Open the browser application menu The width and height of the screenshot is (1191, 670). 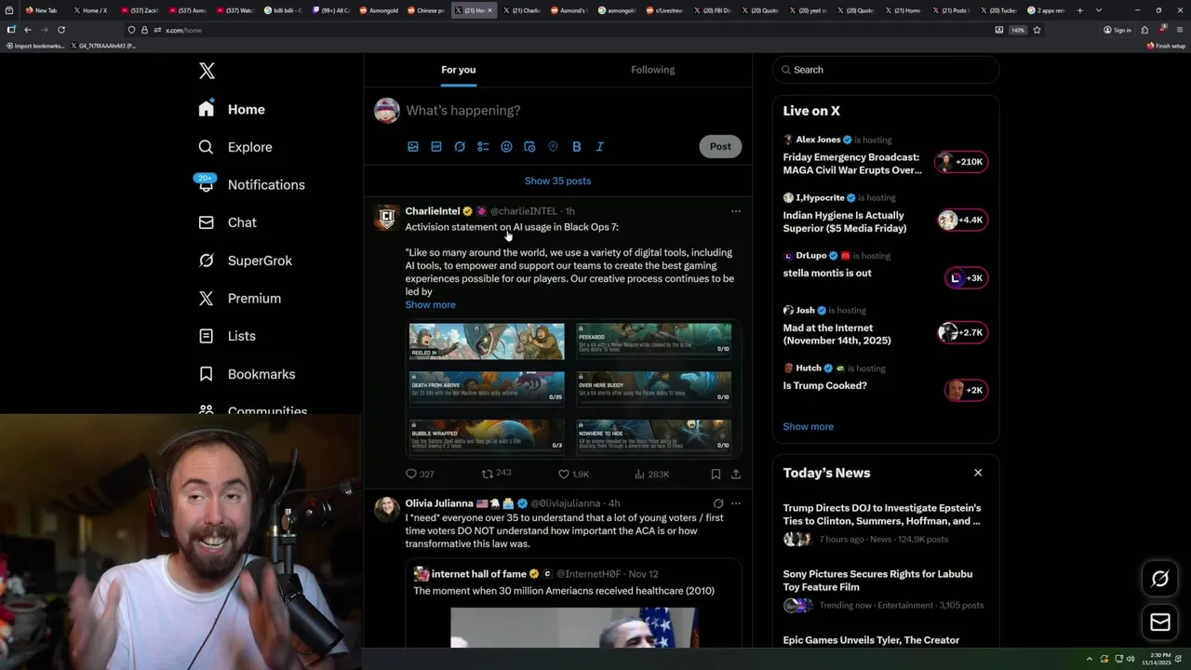(x=1180, y=30)
